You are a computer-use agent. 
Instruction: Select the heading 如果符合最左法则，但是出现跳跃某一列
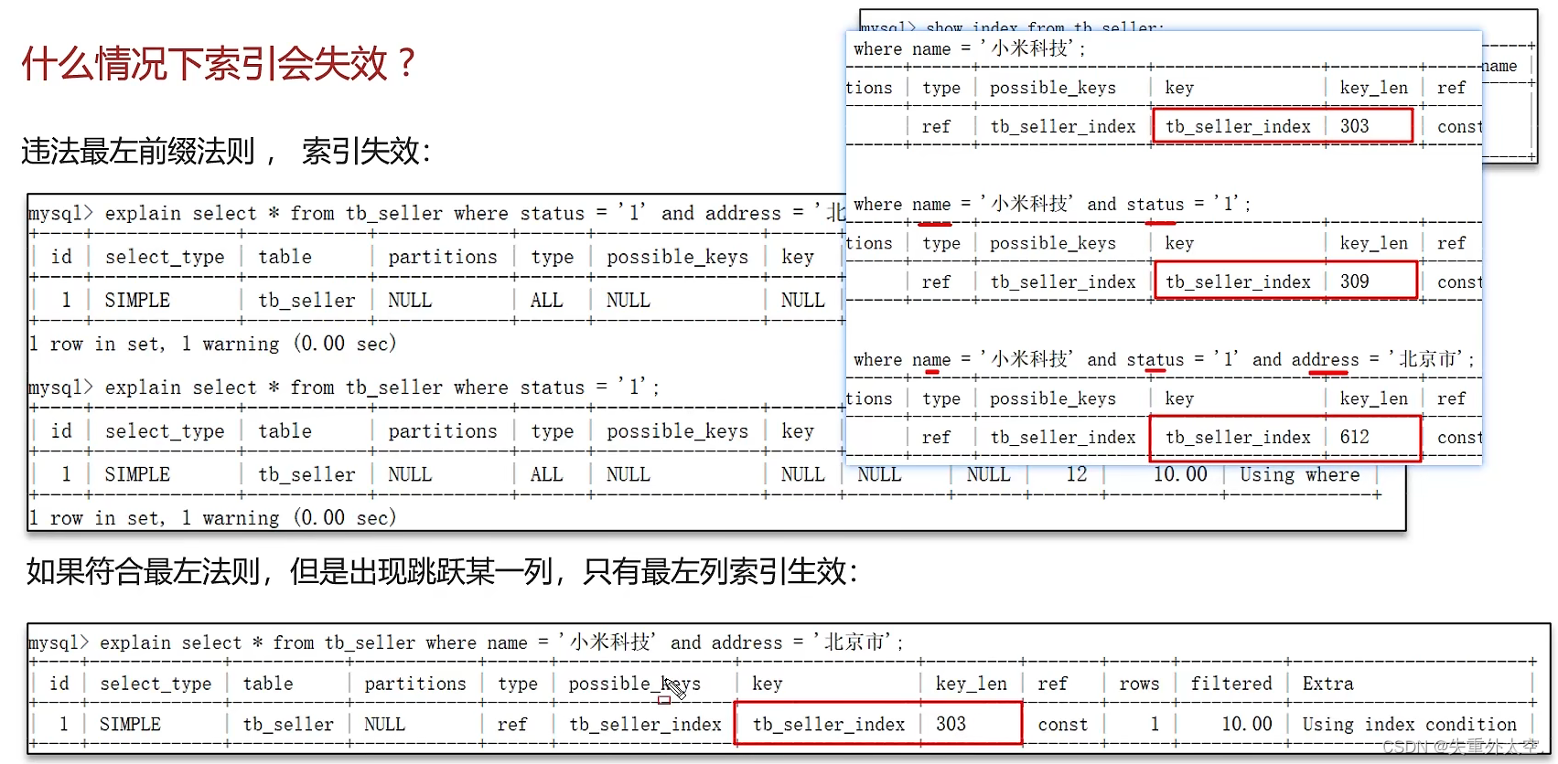pyautogui.click(x=441, y=572)
